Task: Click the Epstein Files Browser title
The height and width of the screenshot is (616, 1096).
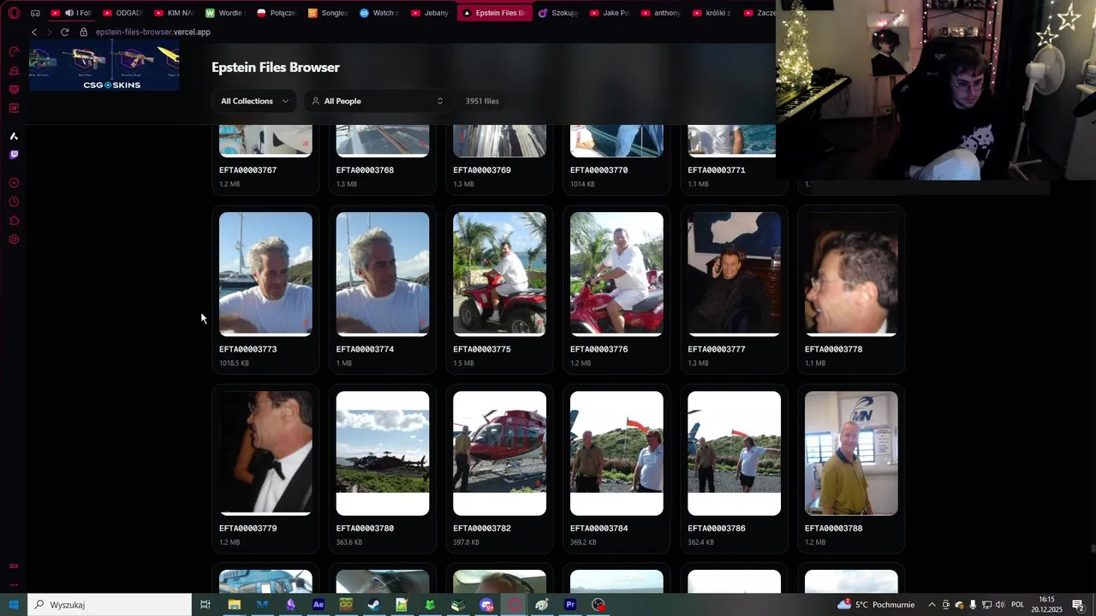Action: [276, 68]
